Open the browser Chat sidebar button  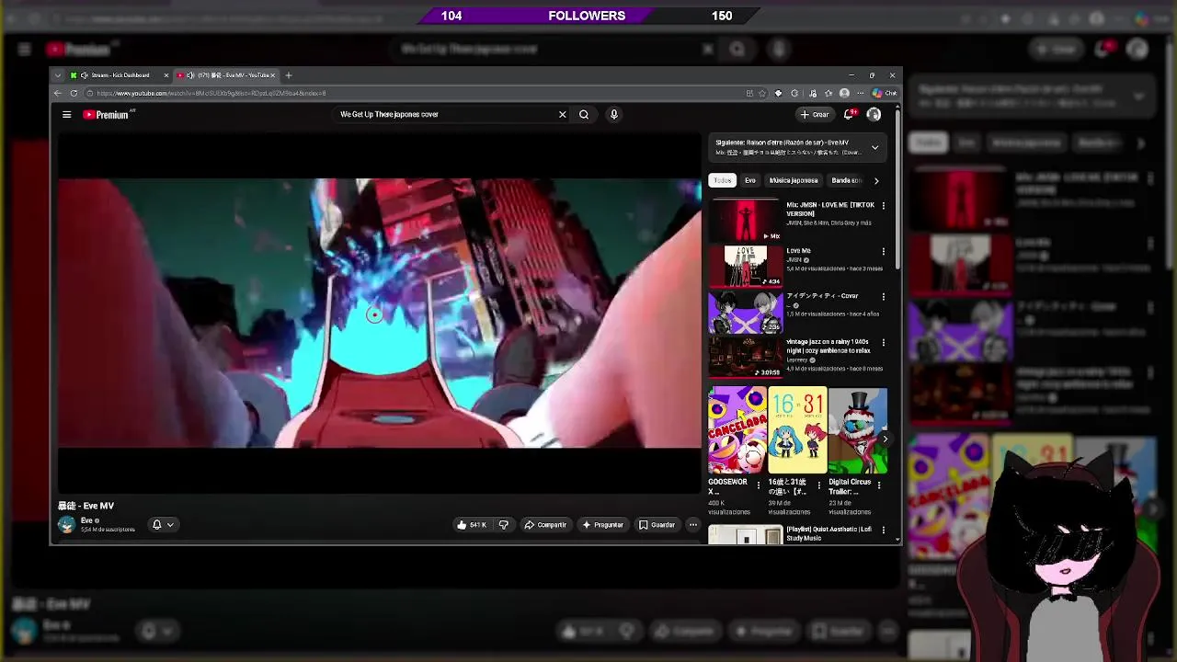885,93
